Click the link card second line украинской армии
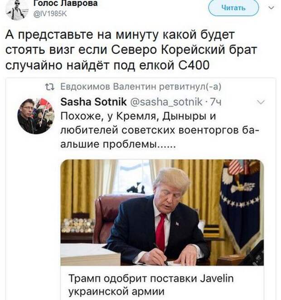This screenshot has width=281, height=300. click(116, 291)
